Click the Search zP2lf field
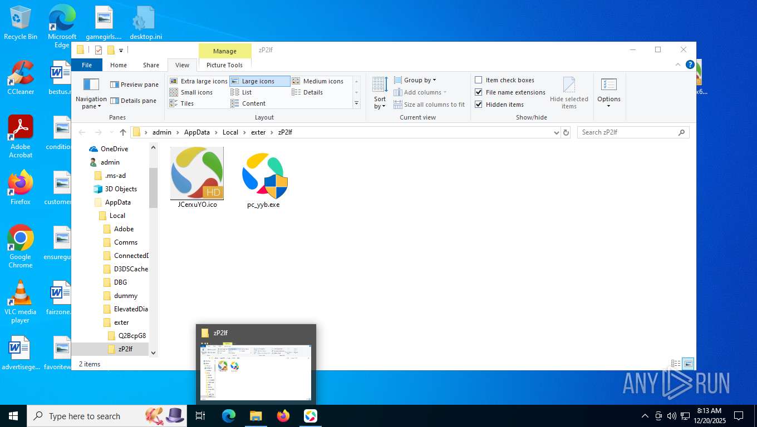Screen dimensions: 757x427 tap(633, 132)
